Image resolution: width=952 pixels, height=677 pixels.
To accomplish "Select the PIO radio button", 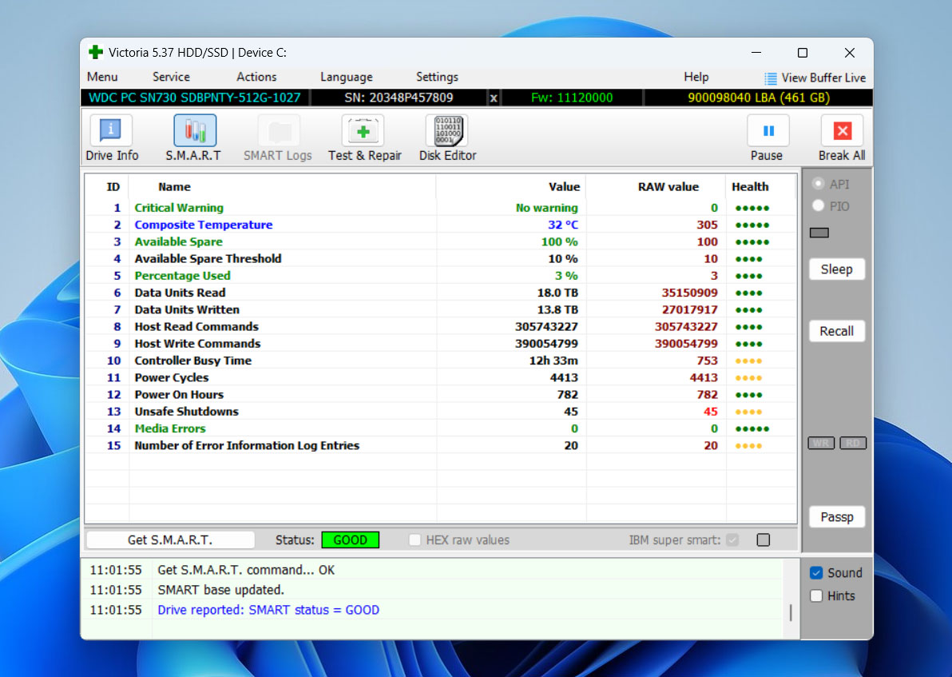I will coord(819,206).
